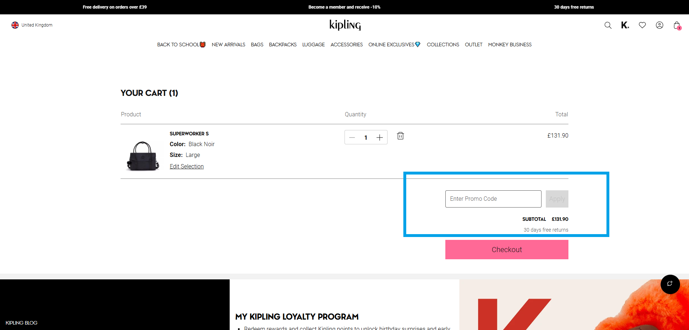Click '30 days free returns' top banner
Viewport: 689px width, 330px height.
574,7
